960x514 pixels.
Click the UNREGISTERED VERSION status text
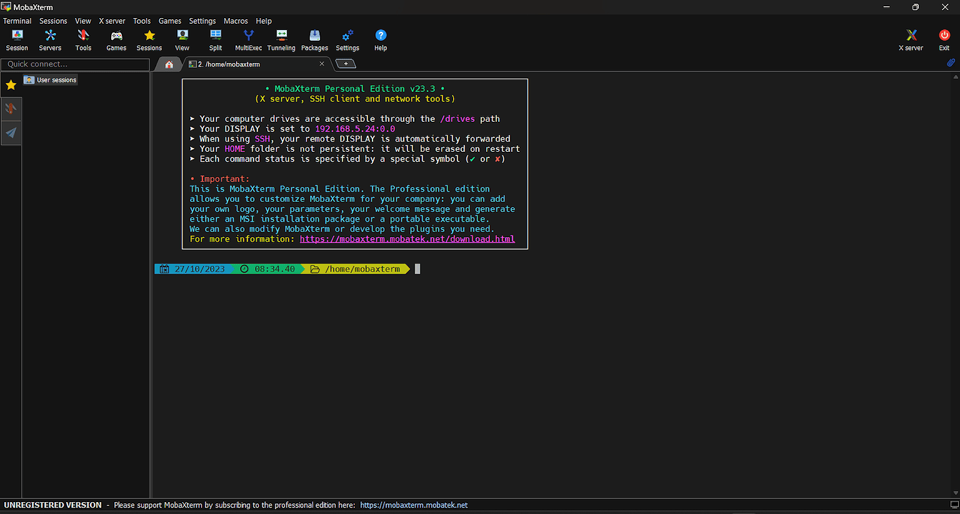[52, 505]
